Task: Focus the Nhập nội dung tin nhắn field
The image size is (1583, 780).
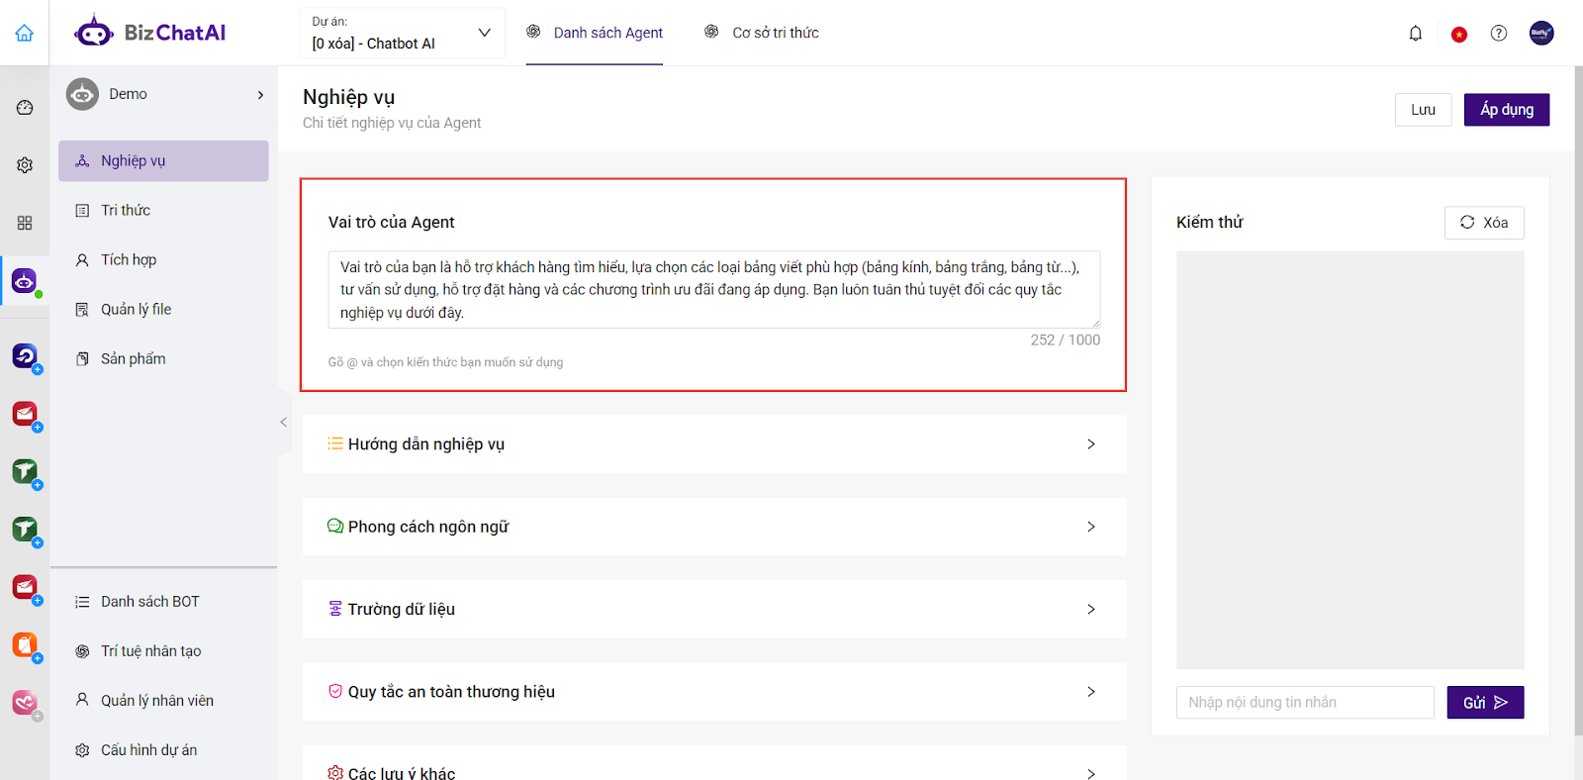Action: coord(1305,702)
